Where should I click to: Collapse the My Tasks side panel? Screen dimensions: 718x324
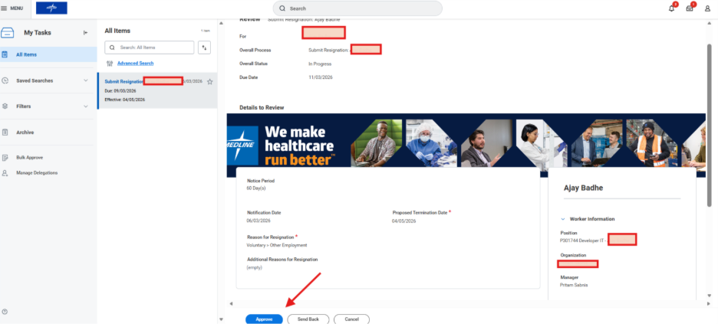point(85,32)
